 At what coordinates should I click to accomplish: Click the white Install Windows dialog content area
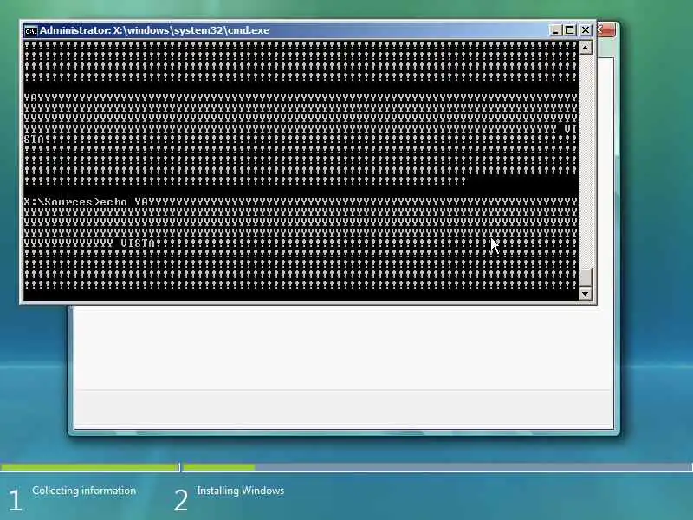tap(343, 348)
